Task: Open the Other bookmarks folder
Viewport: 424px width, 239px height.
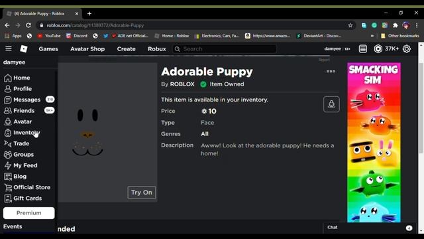Action: pyautogui.click(x=399, y=36)
